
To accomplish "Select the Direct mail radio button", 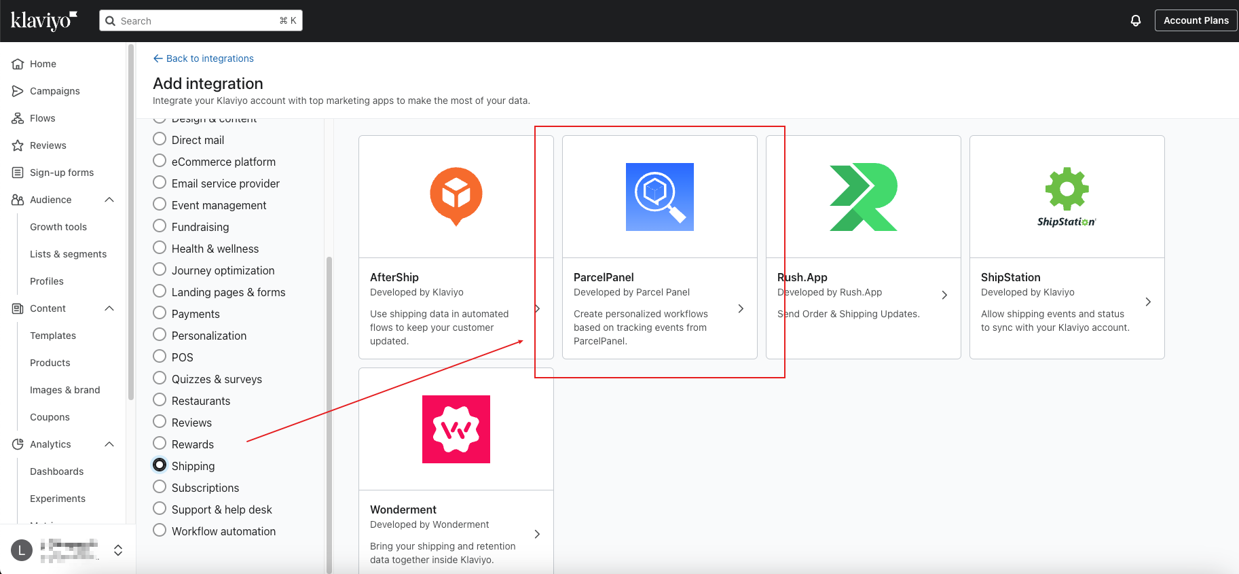I will pos(160,139).
